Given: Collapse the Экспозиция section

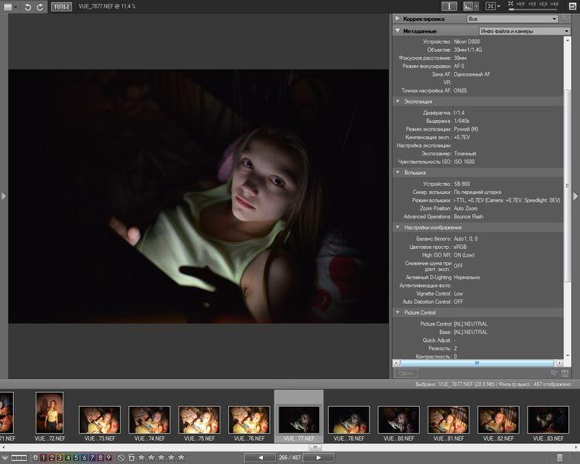Looking at the screenshot, I should click(x=397, y=101).
